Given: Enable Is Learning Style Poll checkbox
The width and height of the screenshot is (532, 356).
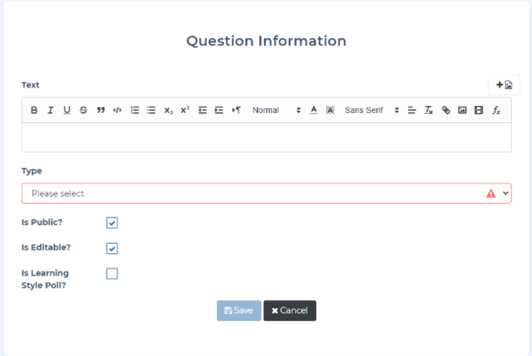Looking at the screenshot, I should point(112,273).
